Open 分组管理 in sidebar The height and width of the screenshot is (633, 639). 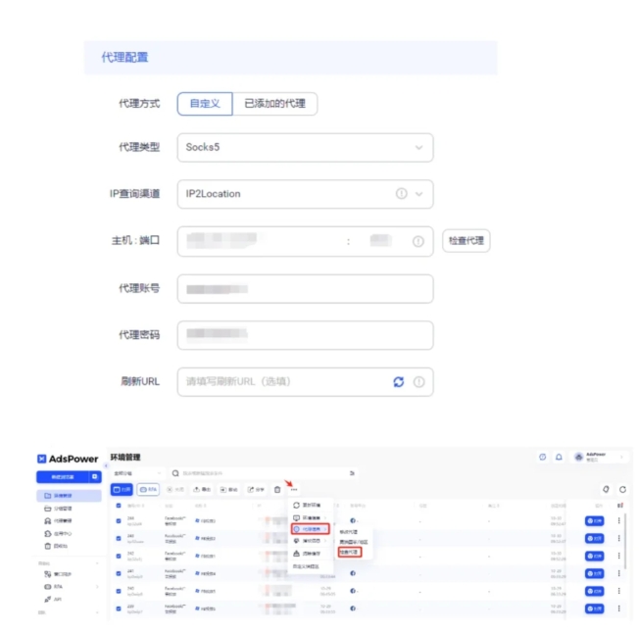[69, 509]
